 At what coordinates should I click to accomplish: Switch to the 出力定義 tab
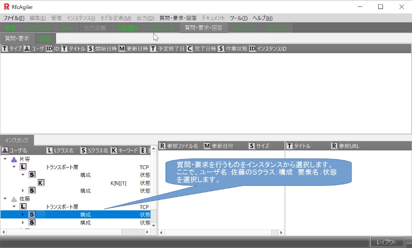[95, 28]
